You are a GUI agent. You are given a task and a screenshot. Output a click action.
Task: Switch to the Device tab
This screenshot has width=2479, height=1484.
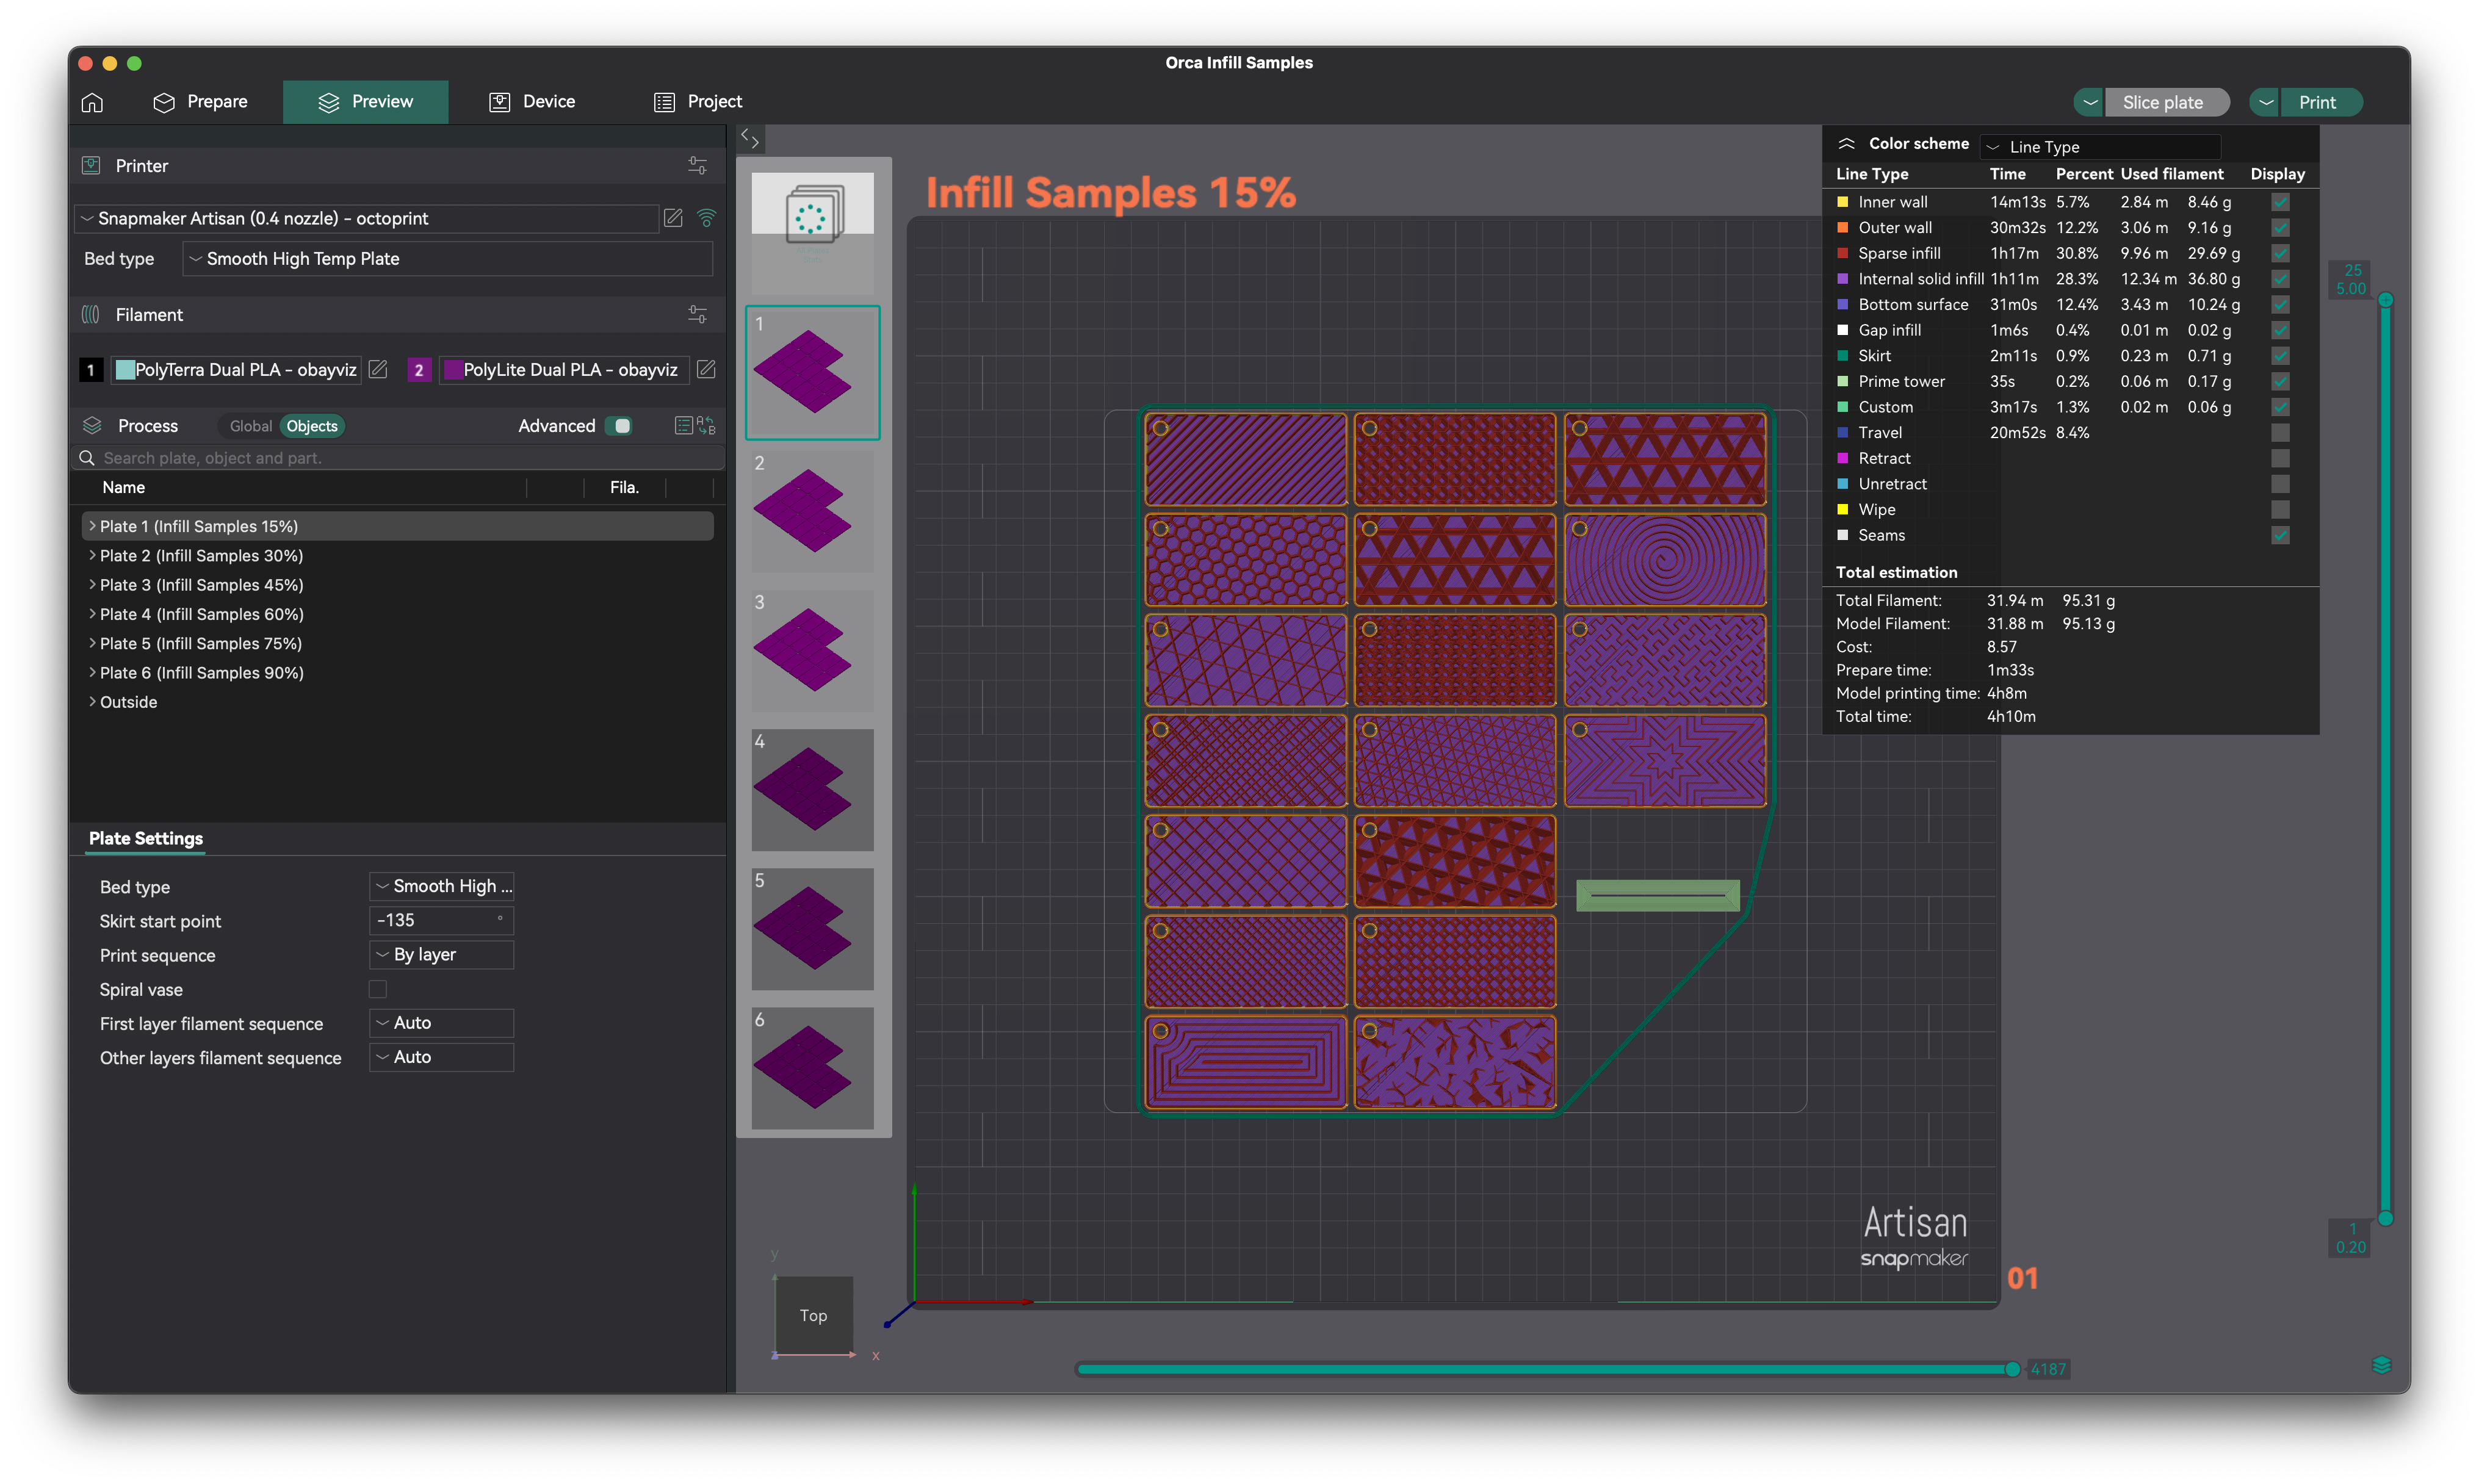pyautogui.click(x=532, y=102)
